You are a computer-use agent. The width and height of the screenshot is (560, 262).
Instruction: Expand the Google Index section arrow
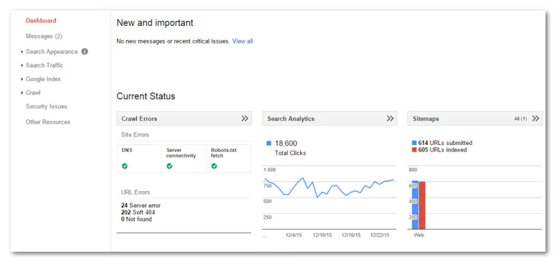pyautogui.click(x=22, y=79)
